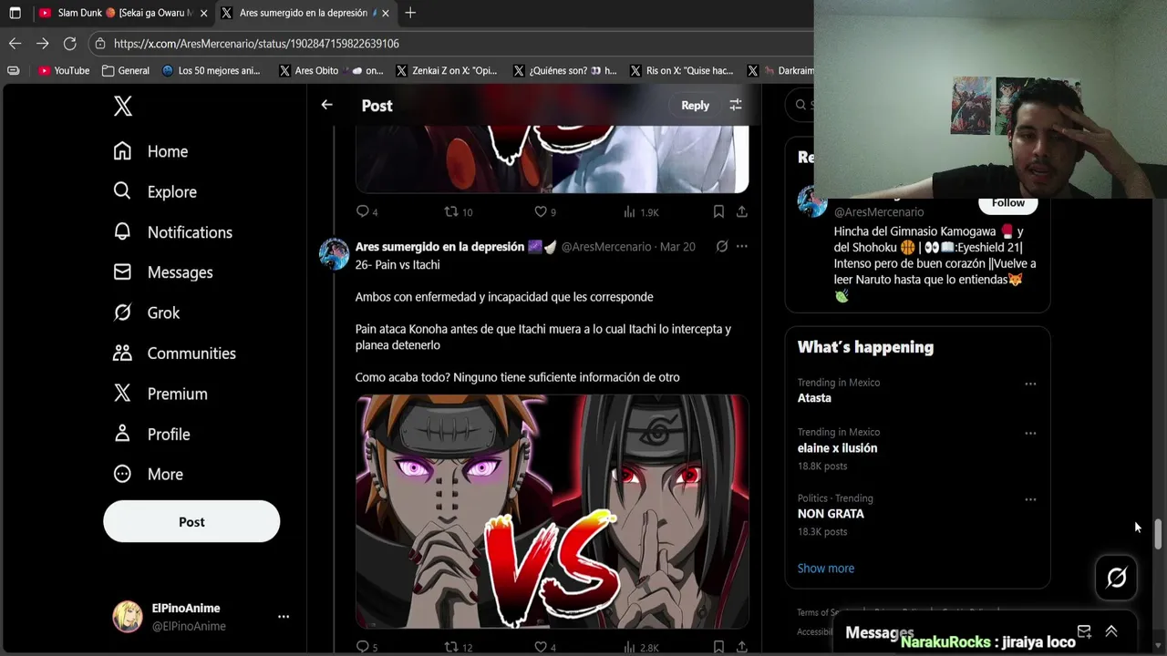Close the Slam Dunk tab

(x=203, y=13)
